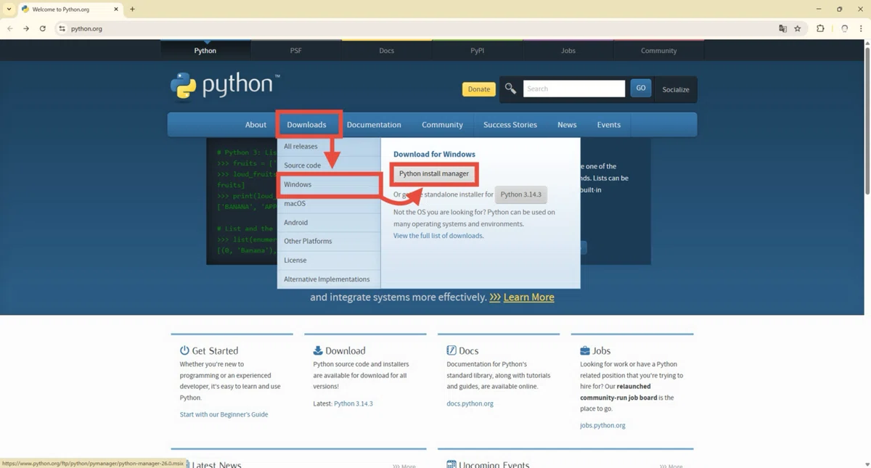Close the Welcome to Python.org tab
The width and height of the screenshot is (871, 468).
click(x=116, y=9)
